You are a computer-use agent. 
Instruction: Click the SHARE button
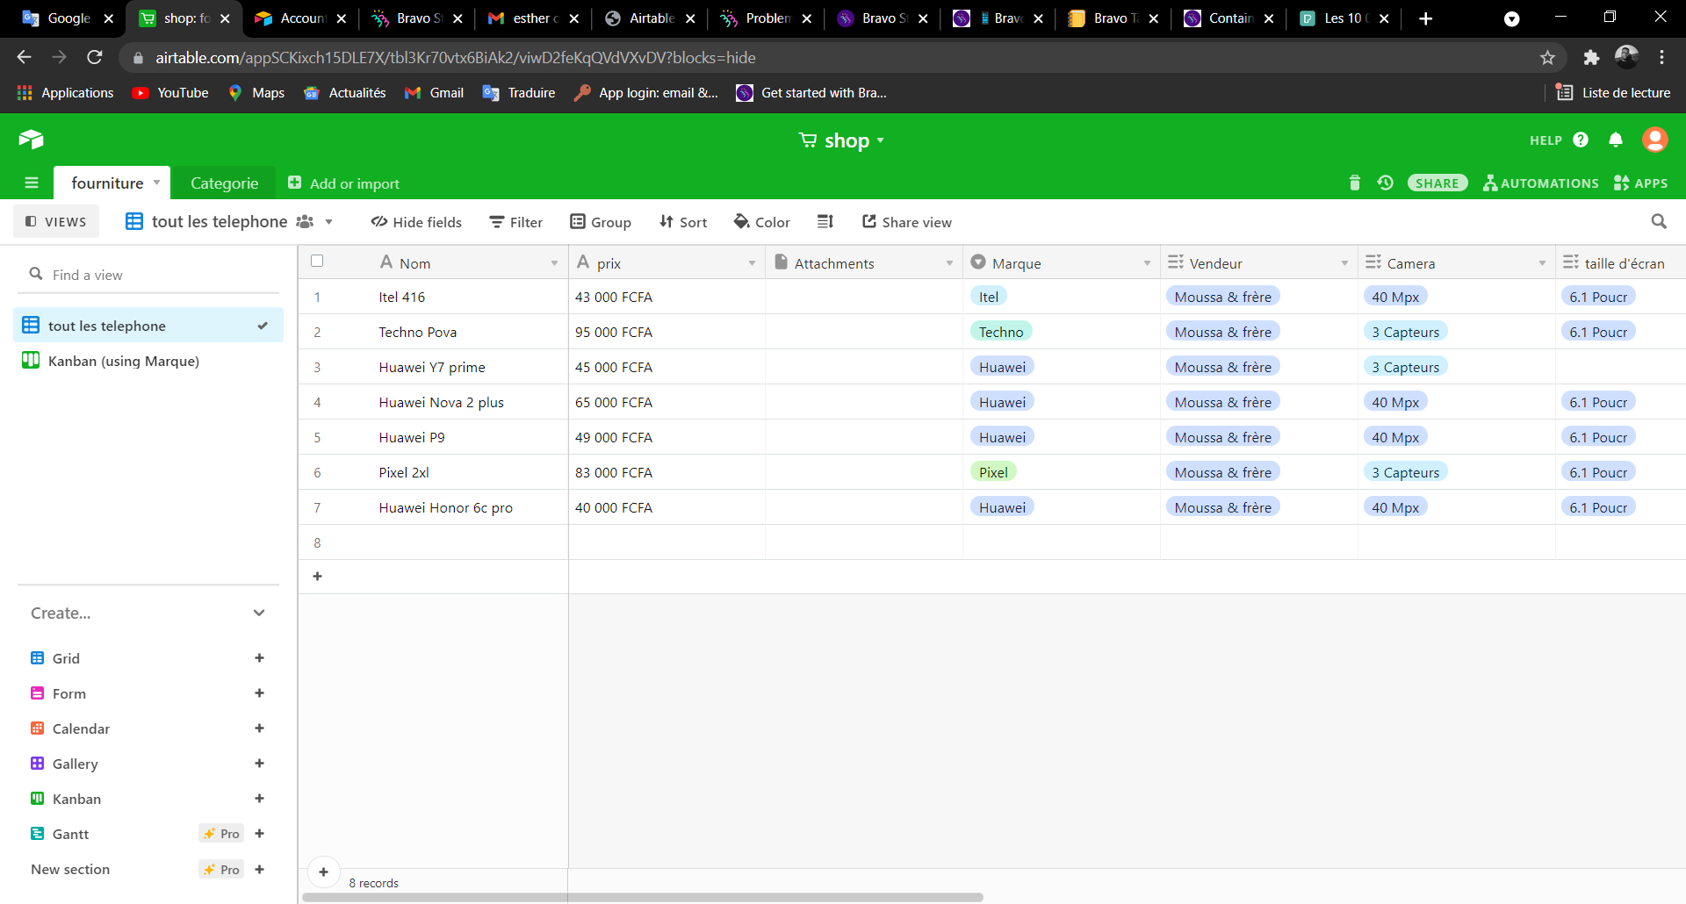(x=1437, y=183)
